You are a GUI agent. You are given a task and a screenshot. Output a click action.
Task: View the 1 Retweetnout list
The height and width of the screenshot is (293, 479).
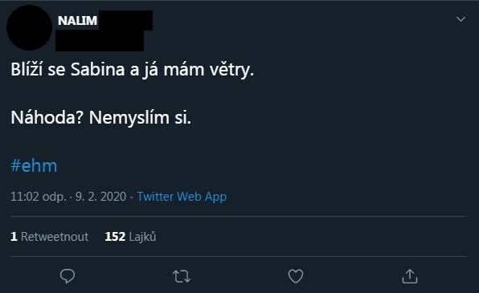(x=50, y=237)
